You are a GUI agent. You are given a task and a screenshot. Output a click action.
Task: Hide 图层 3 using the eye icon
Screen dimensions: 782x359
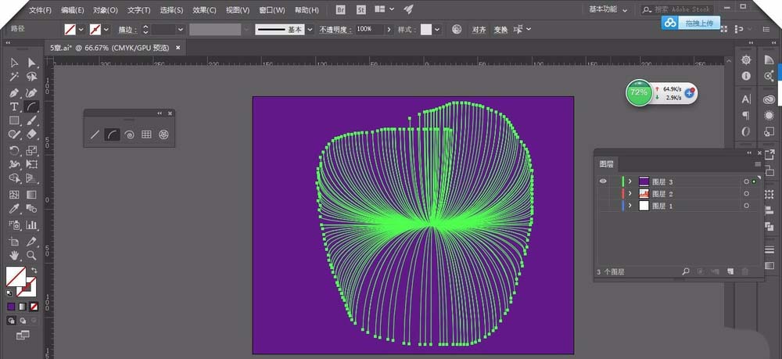(x=603, y=181)
